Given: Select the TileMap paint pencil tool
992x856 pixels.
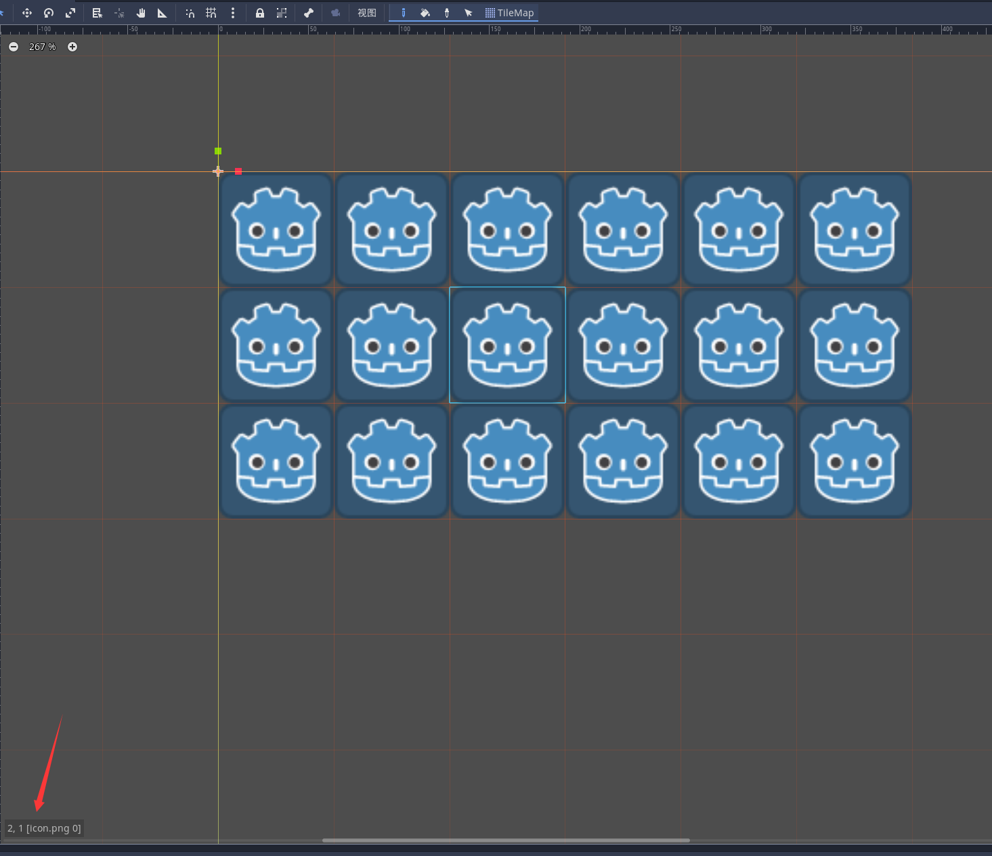Looking at the screenshot, I should (404, 13).
